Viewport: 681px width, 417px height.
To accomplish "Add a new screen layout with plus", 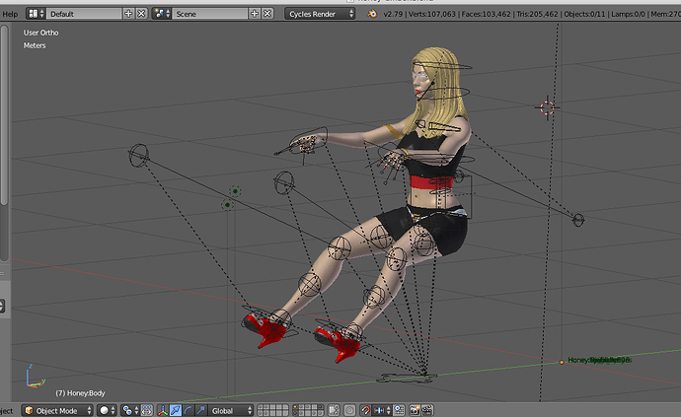I will pos(128,14).
